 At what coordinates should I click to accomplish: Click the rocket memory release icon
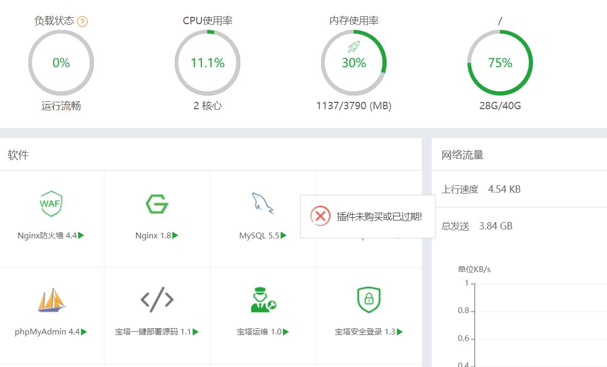coord(354,47)
